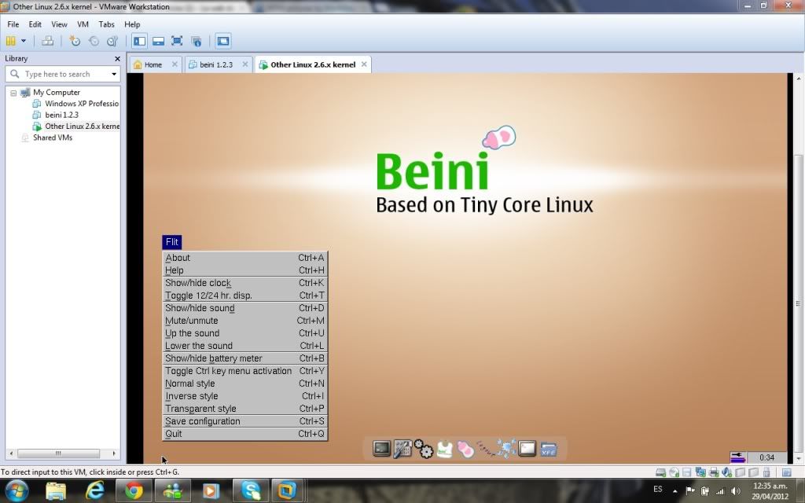
Task: Close the Other Linux 2.6.x kernel tab
Action: tap(364, 64)
